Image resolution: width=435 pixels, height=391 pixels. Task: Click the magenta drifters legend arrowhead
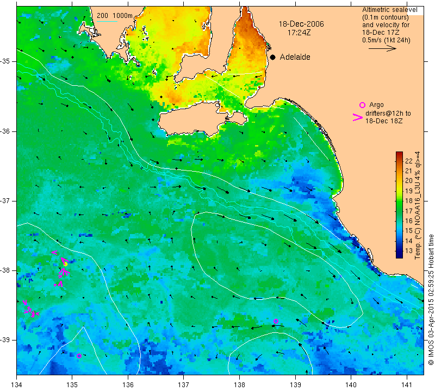pyautogui.click(x=358, y=117)
